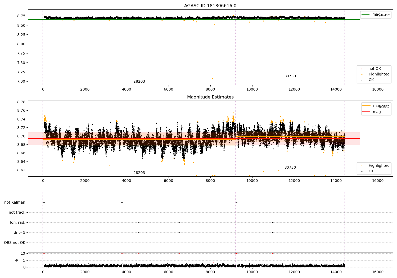Click the 'not Kalman' row label
The height and width of the screenshot is (278, 397).
tap(15, 202)
